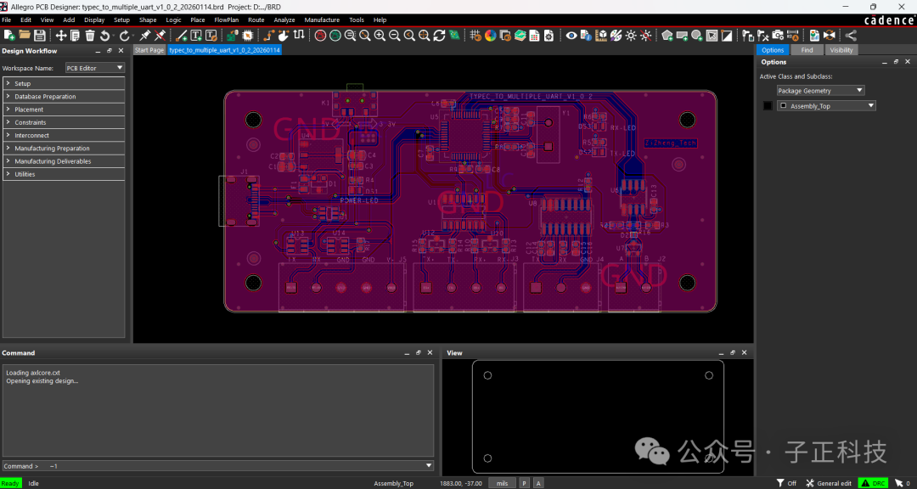Open the Route menu
The height and width of the screenshot is (489, 917).
coord(256,20)
